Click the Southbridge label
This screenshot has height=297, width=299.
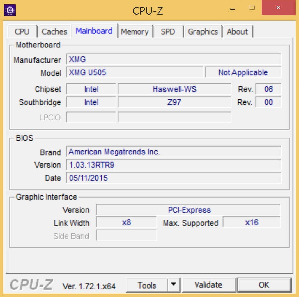[x=40, y=102]
